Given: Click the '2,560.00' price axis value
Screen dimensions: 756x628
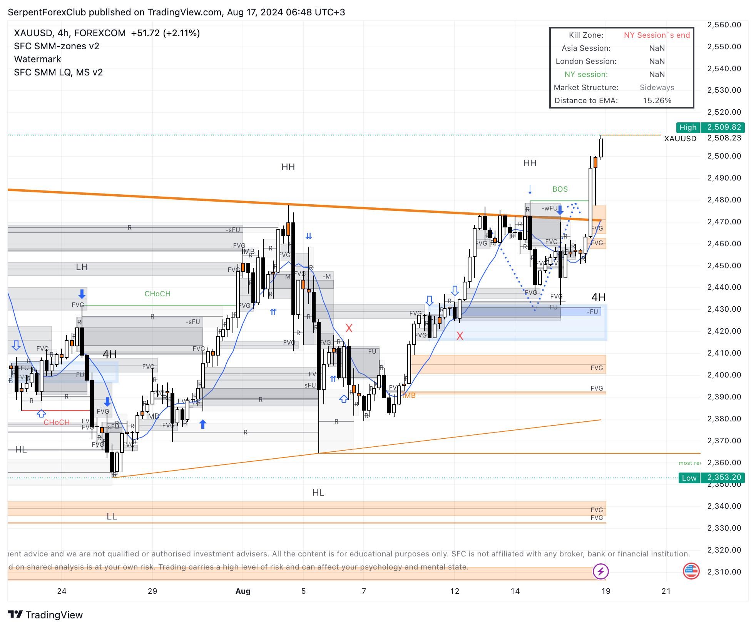Looking at the screenshot, I should tap(724, 25).
